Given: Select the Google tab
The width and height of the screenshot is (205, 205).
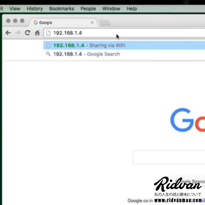Looking at the screenshot, I should (x=63, y=23).
